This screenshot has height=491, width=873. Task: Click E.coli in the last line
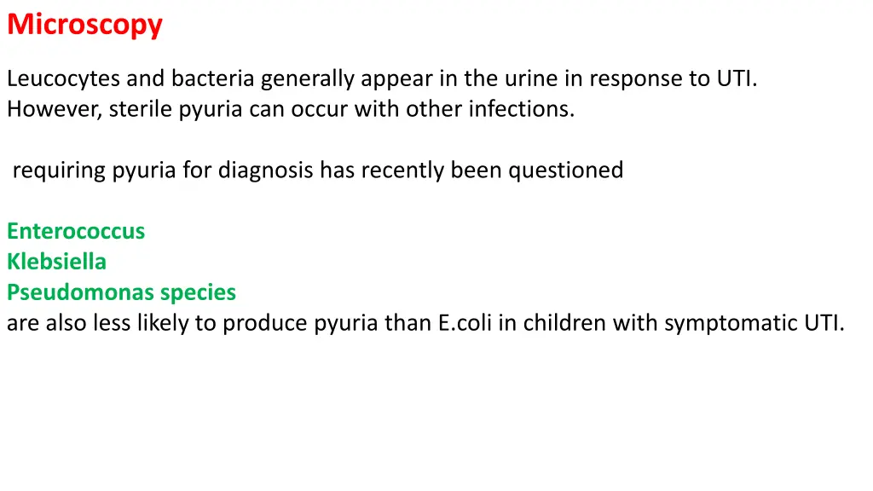click(x=465, y=323)
